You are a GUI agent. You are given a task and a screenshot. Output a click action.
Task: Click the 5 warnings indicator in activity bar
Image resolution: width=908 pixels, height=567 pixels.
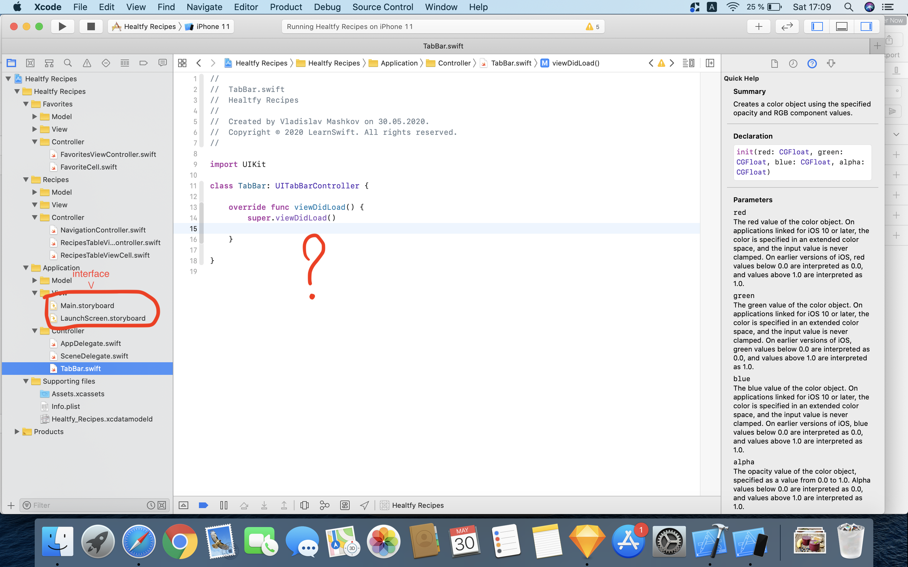(x=593, y=27)
